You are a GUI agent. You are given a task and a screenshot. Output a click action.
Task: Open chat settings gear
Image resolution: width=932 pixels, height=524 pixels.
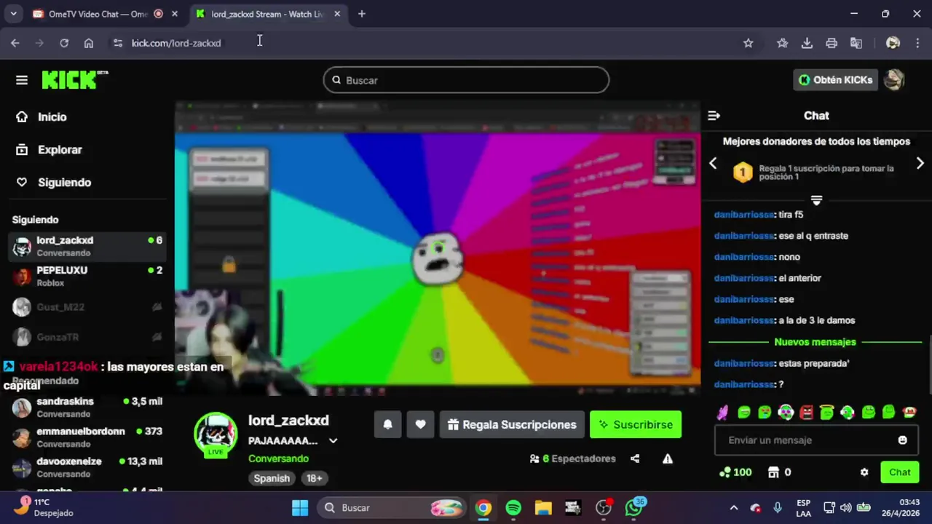tap(864, 472)
